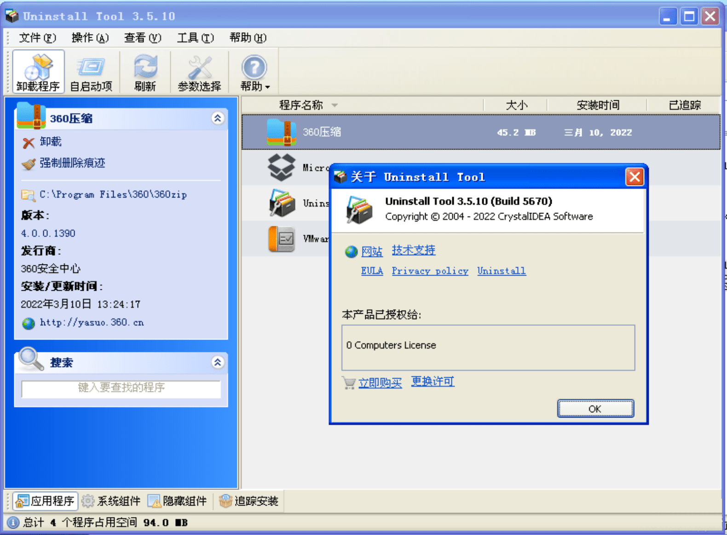The height and width of the screenshot is (535, 727).
Task: Select the Dropbox-style Micro... program icon
Action: [x=281, y=167]
